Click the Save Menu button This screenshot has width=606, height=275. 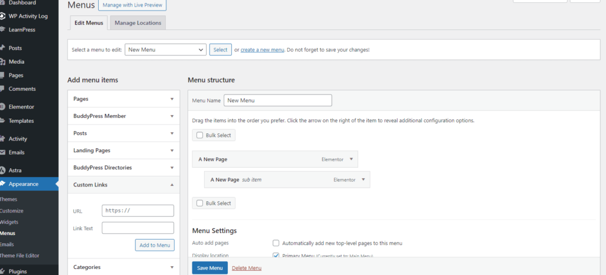pos(209,268)
